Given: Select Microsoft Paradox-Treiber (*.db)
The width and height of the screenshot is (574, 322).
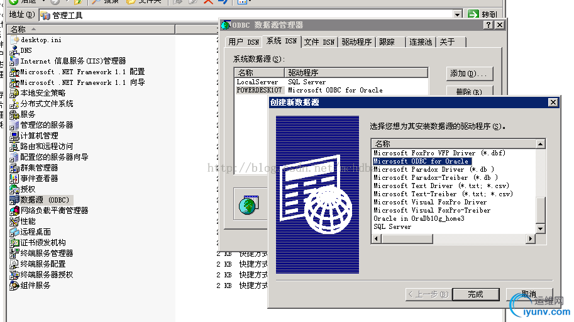Looking at the screenshot, I should click(436, 178).
